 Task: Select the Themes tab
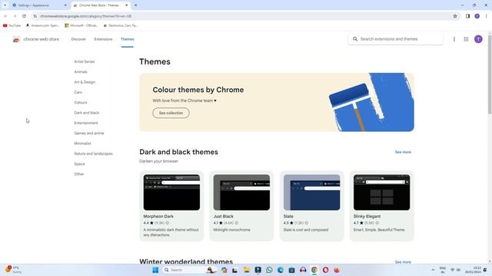[127, 39]
